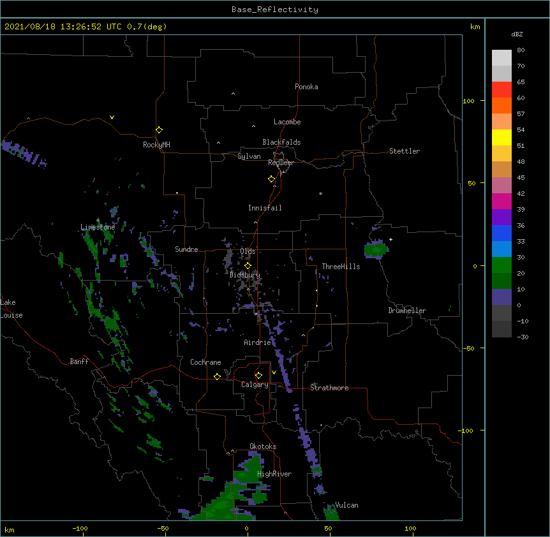The image size is (550, 537).
Task: Click the Stettler city label
Action: click(x=405, y=151)
